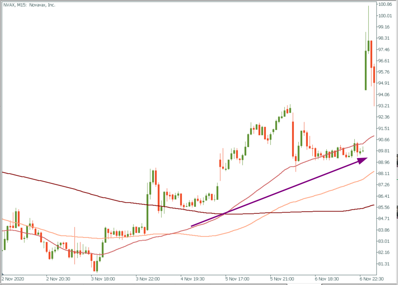Image resolution: width=398 pixels, height=285 pixels.
Task: Select the last red candle on the chart
Action: coord(374,74)
